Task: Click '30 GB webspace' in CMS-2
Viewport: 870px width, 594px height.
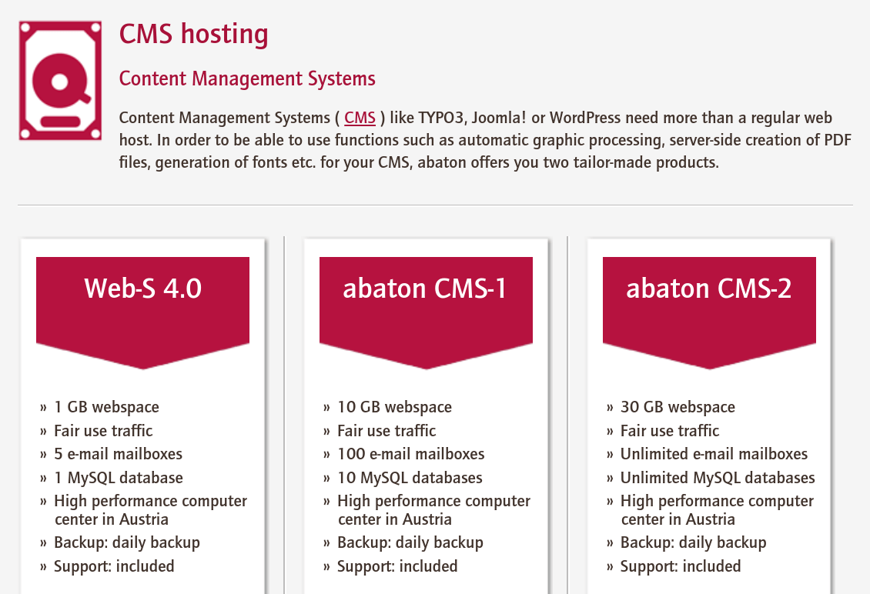Action: (x=678, y=407)
